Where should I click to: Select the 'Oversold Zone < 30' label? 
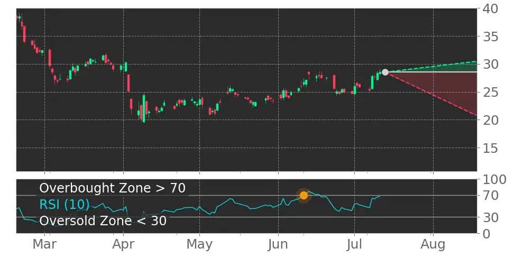pos(103,221)
